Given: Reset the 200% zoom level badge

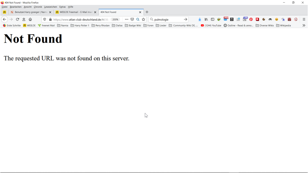Looking at the screenshot, I should point(115,20).
